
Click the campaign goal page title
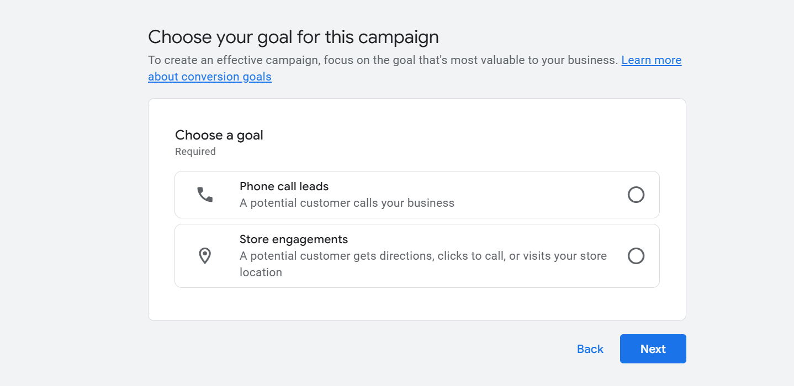point(293,36)
